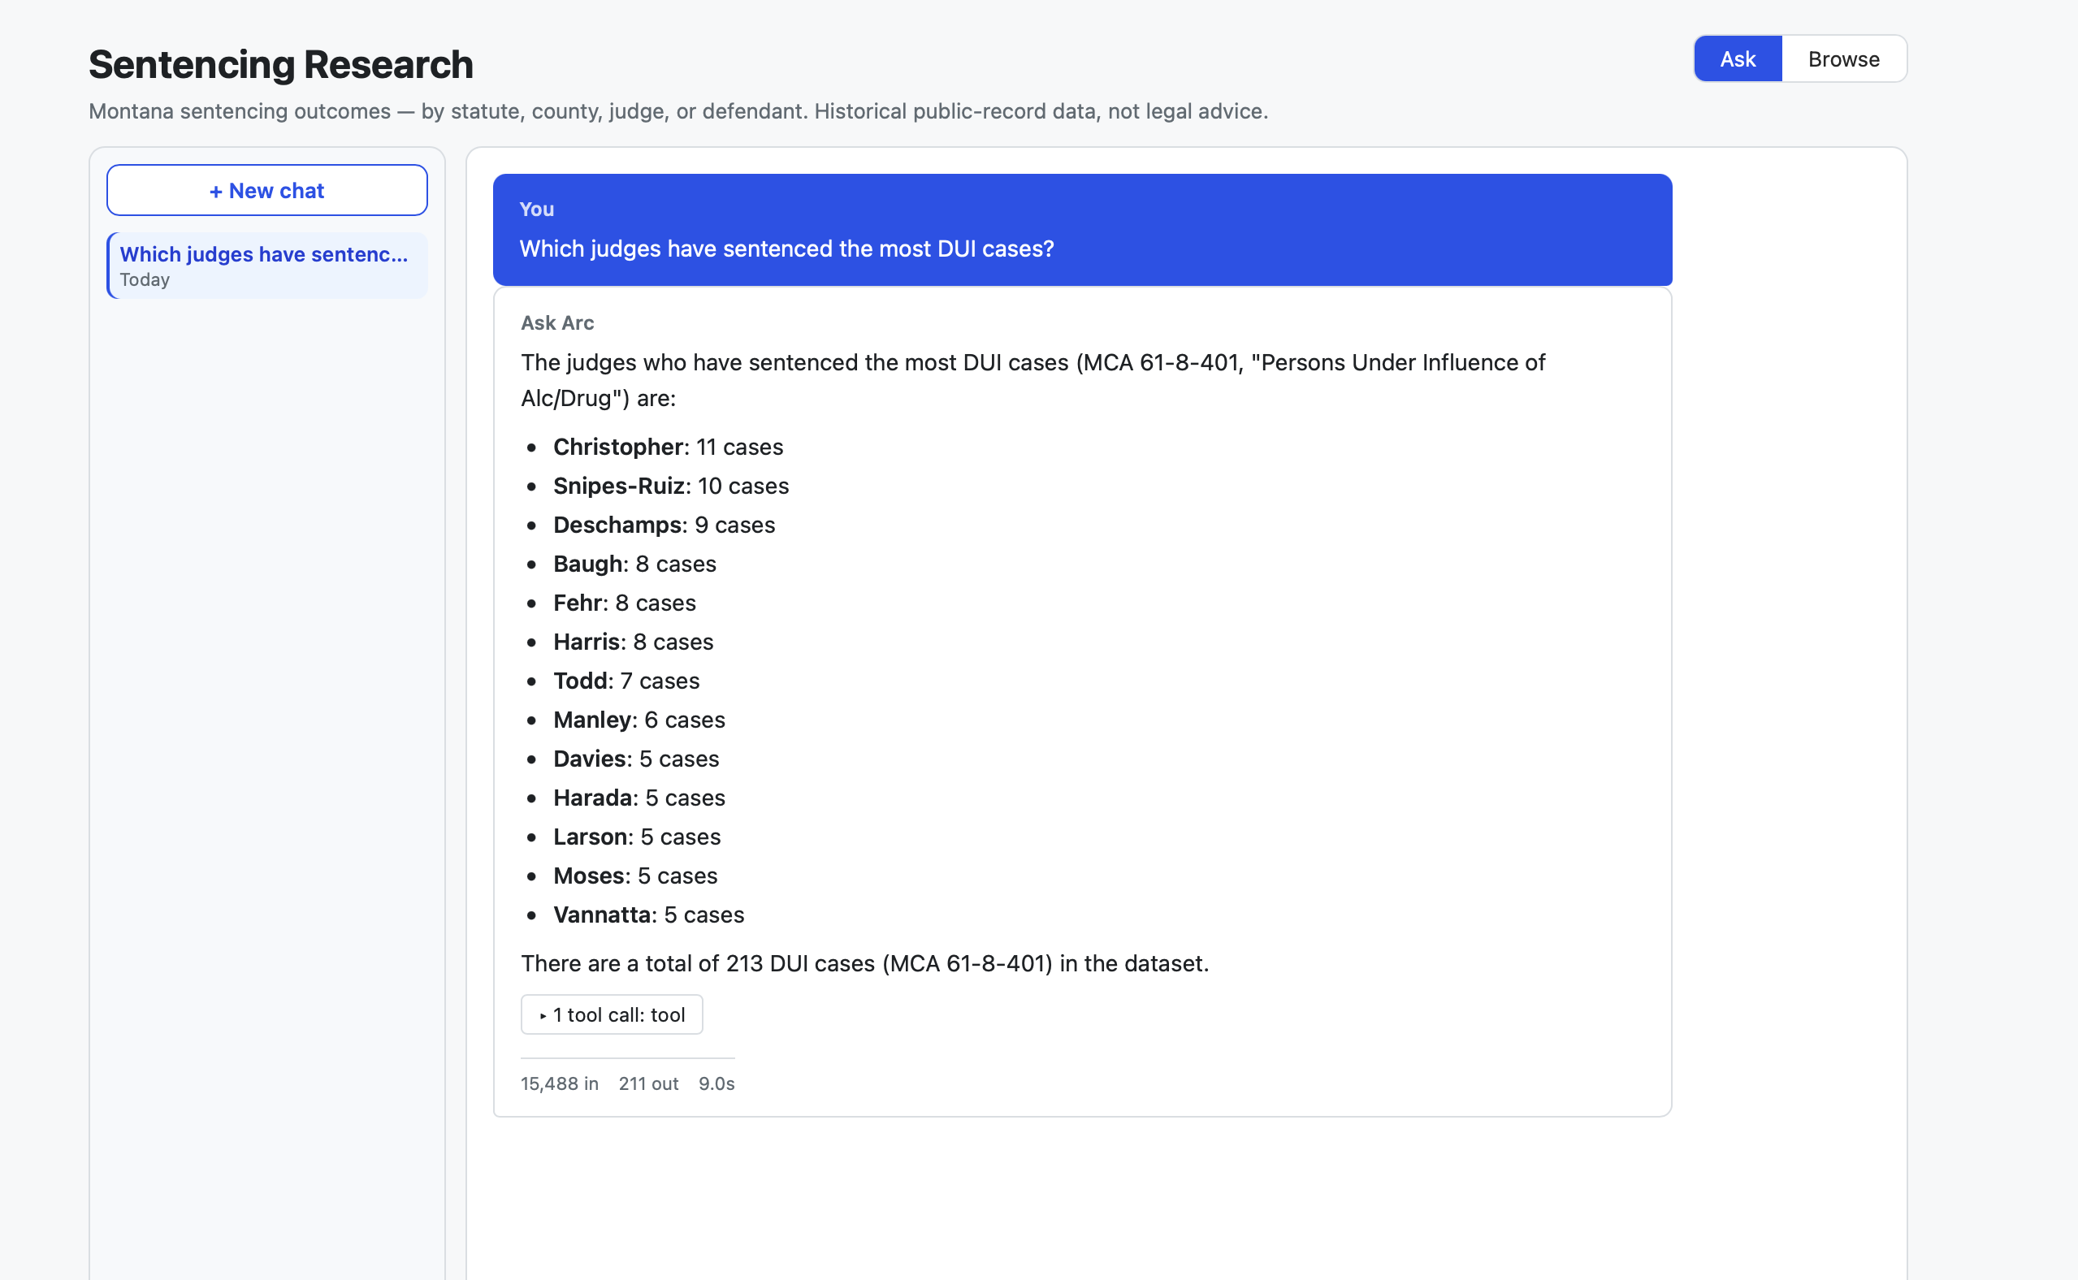Click the '213 DUI cases' total sentence
This screenshot has height=1280, width=2078.
pyautogui.click(x=864, y=963)
